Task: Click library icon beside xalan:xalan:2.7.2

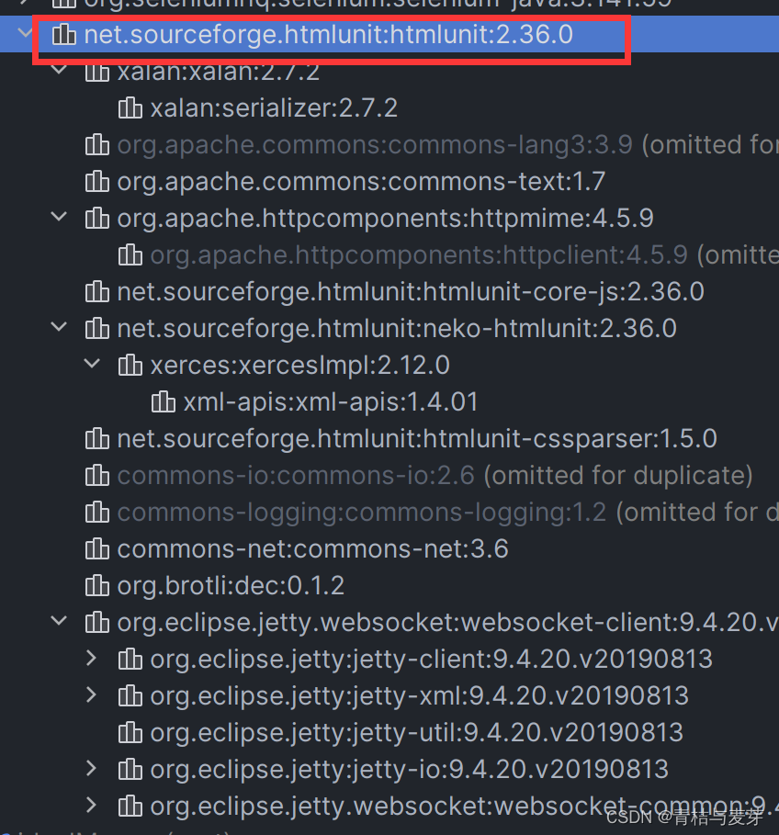Action: (96, 72)
